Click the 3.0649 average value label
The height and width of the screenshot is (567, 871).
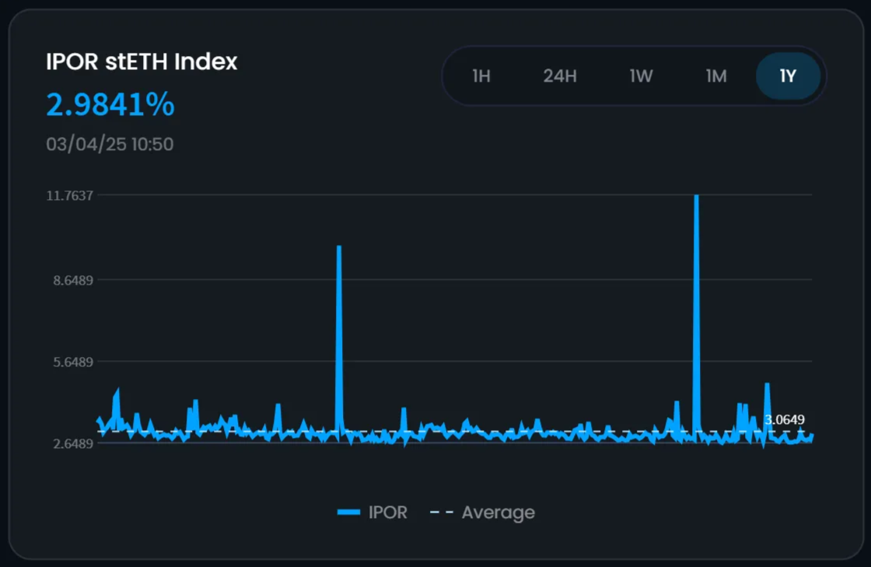coord(785,420)
